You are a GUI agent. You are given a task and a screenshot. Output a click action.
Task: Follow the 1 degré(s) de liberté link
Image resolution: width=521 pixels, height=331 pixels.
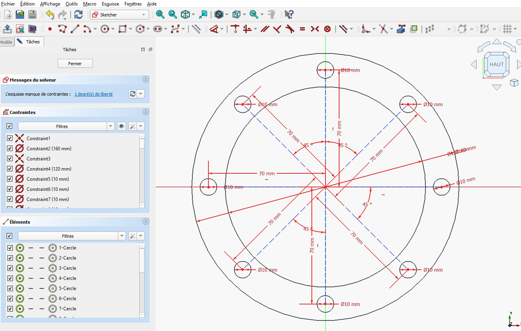click(x=93, y=94)
